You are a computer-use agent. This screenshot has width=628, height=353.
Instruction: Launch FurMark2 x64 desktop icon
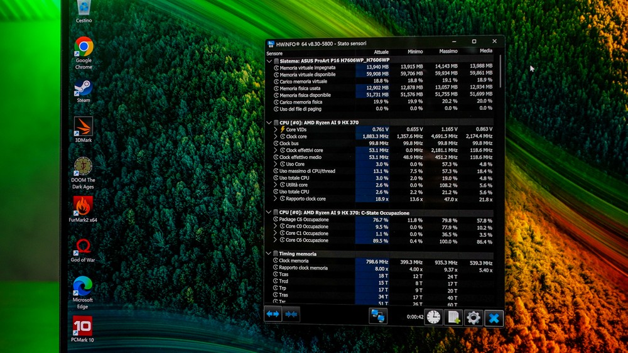click(83, 209)
